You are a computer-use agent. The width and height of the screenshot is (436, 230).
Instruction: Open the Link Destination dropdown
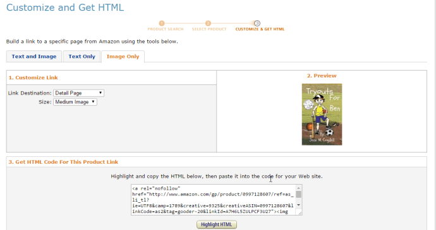click(x=79, y=93)
